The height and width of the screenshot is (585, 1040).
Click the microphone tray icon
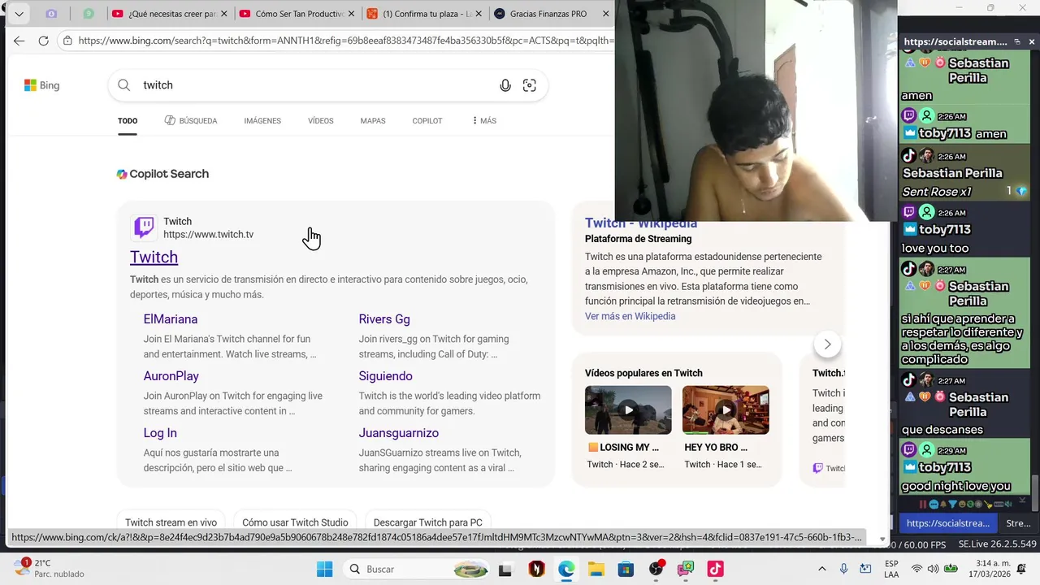click(843, 569)
